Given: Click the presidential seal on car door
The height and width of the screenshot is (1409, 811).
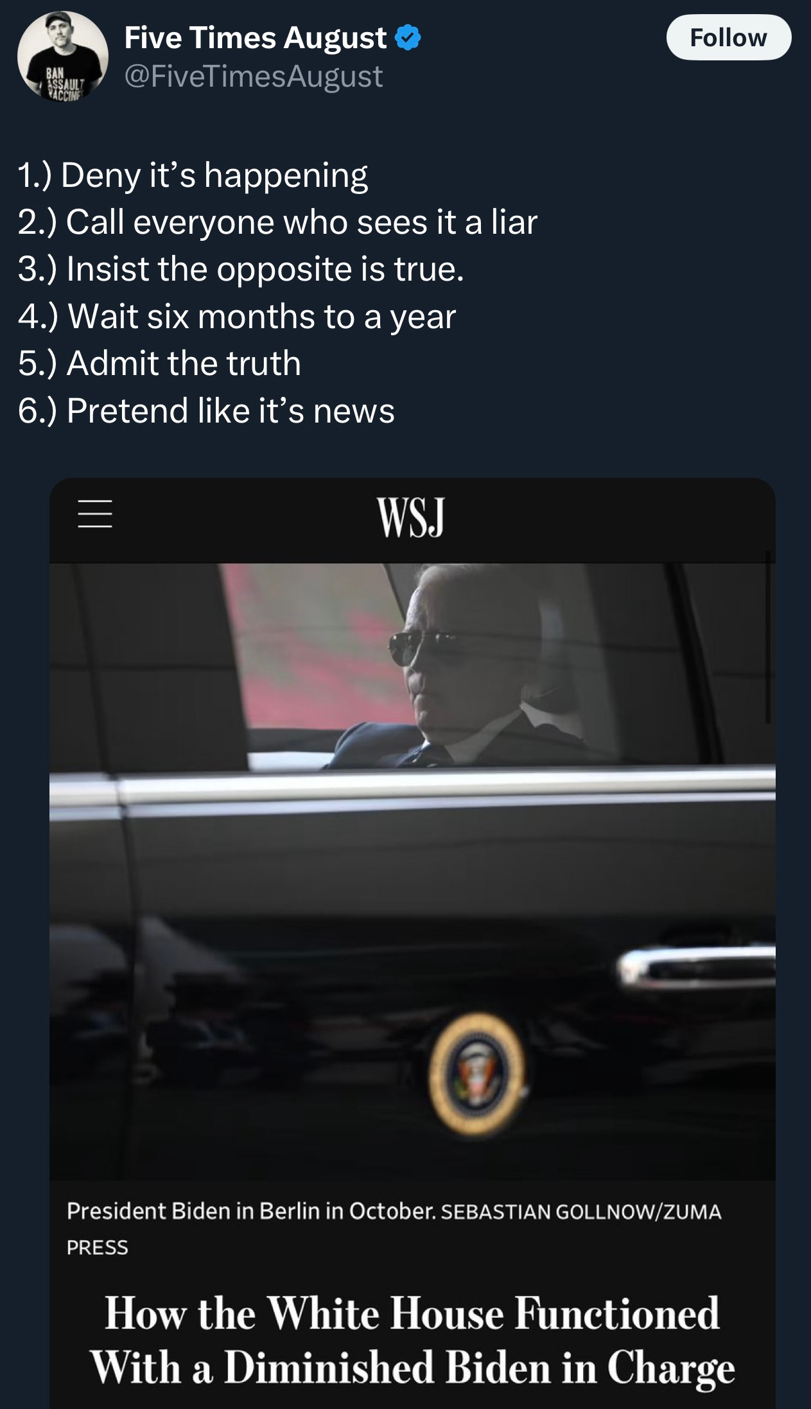Looking at the screenshot, I should 476,1074.
